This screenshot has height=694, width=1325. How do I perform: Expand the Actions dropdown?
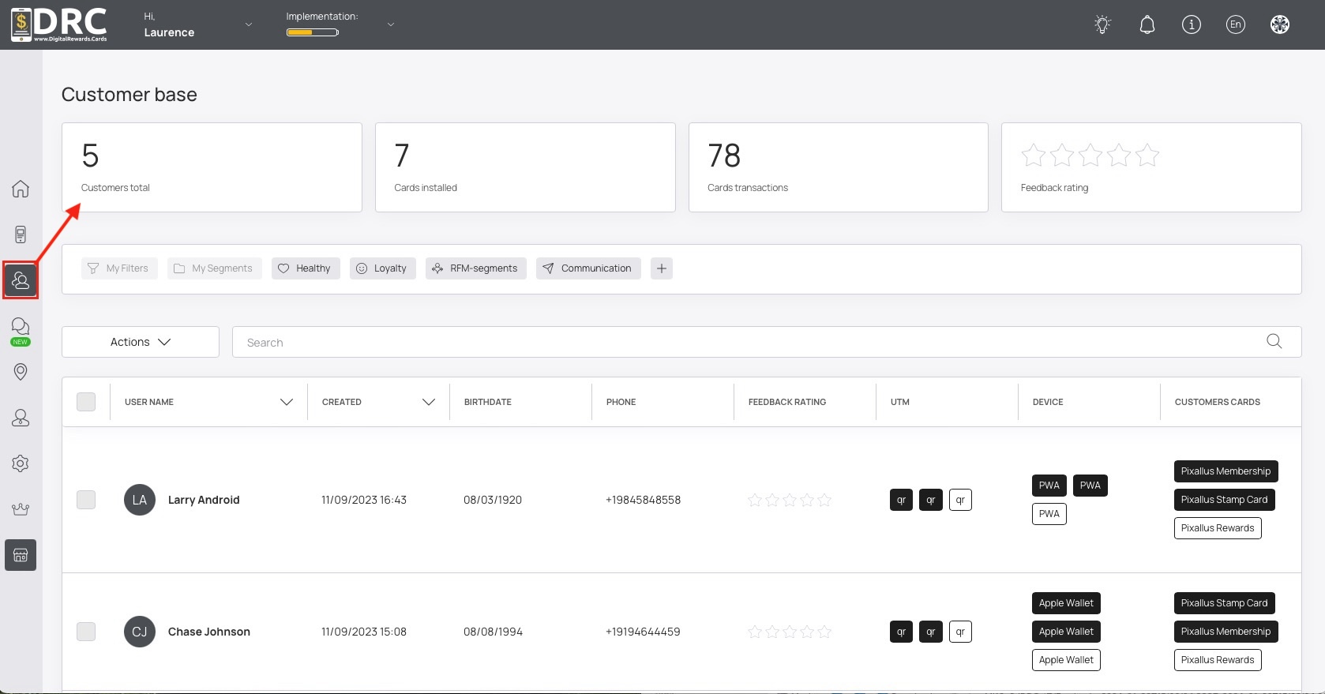[x=141, y=342]
